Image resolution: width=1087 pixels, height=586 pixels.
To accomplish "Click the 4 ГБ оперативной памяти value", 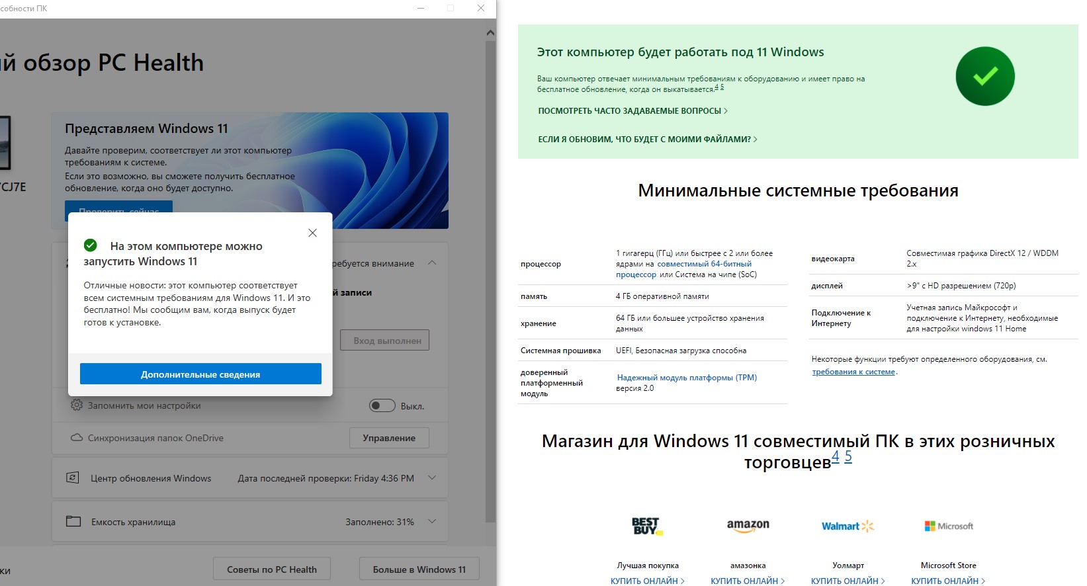I will [662, 296].
